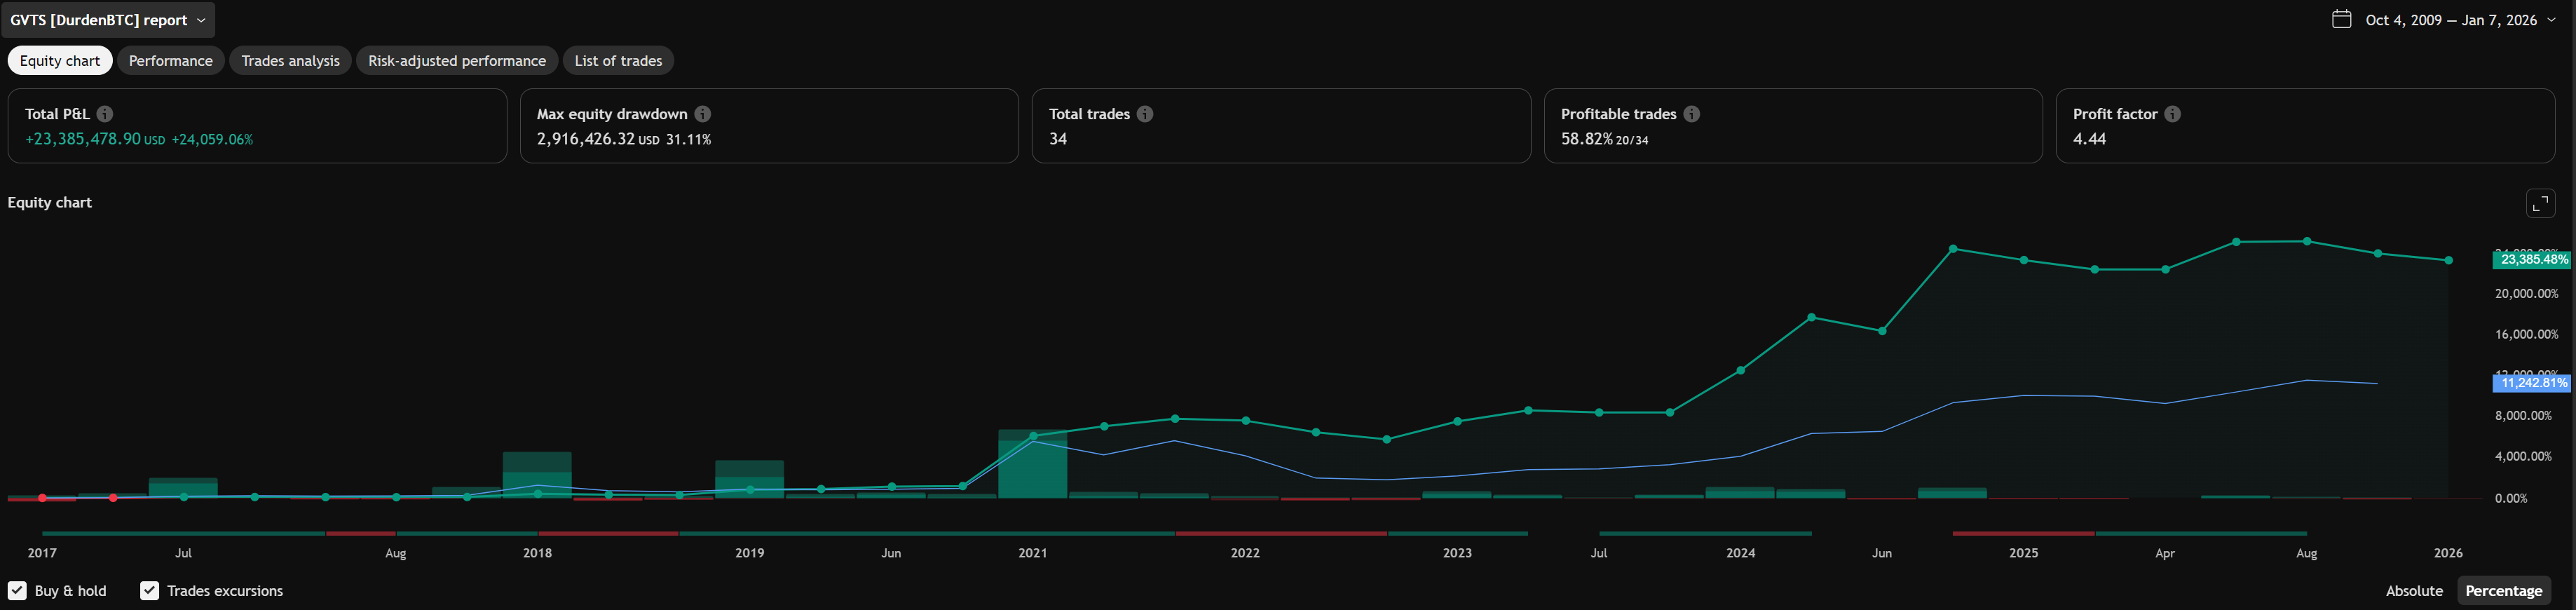Uncheck the Trades excursions checkbox

pos(149,591)
